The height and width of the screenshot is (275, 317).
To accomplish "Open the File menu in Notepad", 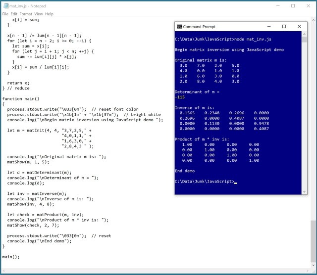I will (5, 14).
